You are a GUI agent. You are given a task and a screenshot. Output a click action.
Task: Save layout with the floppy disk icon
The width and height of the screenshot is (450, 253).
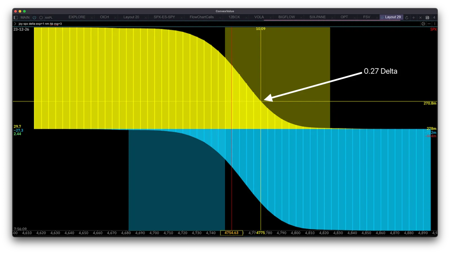(427, 17)
